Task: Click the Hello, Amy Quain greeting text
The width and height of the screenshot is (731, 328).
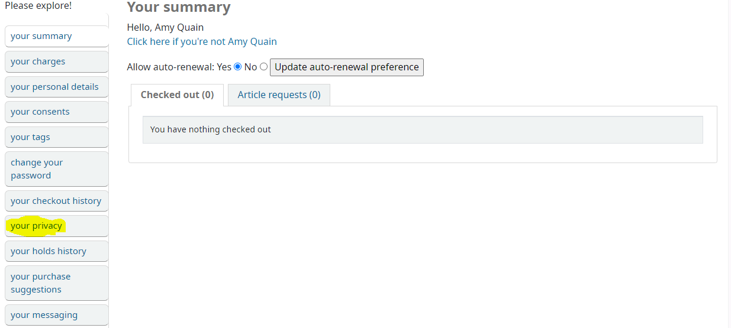Action: tap(165, 27)
